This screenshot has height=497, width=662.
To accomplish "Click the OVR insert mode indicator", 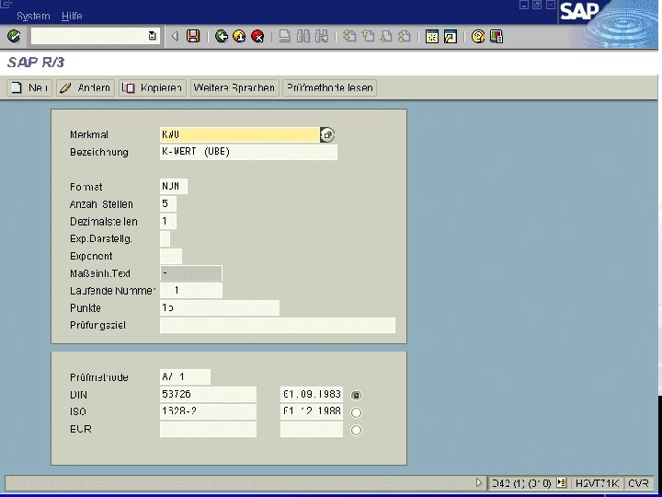I will [x=638, y=483].
